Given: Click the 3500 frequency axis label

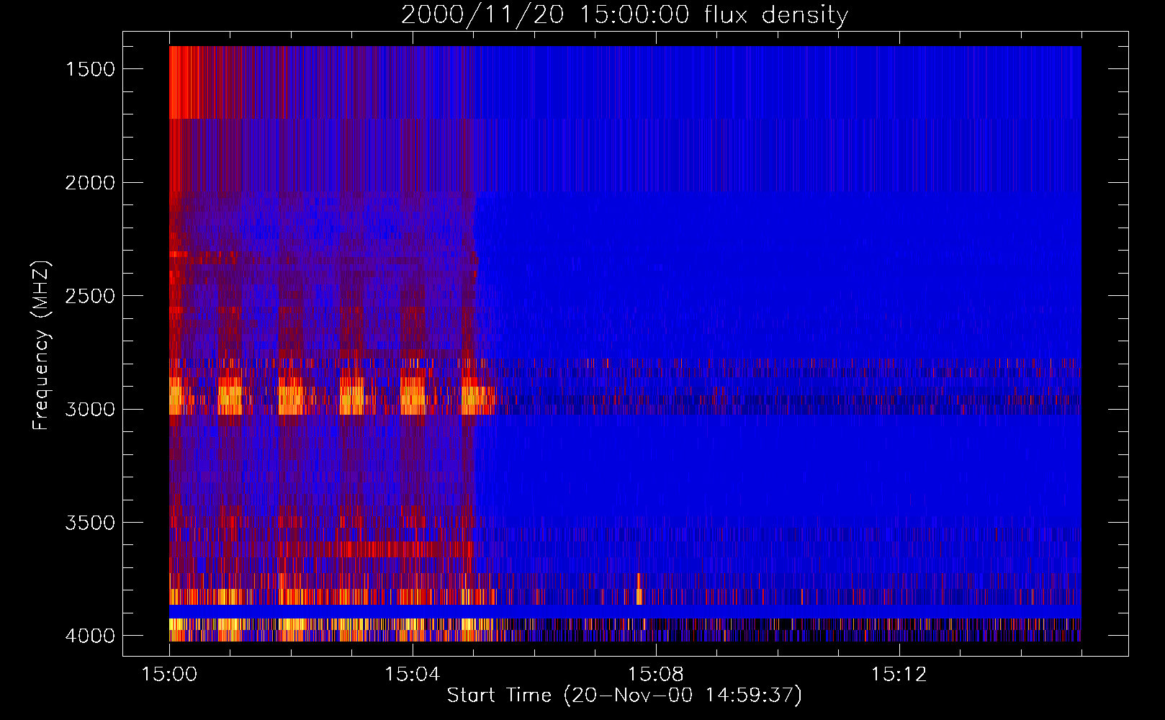Looking at the screenshot, I should 90,523.
